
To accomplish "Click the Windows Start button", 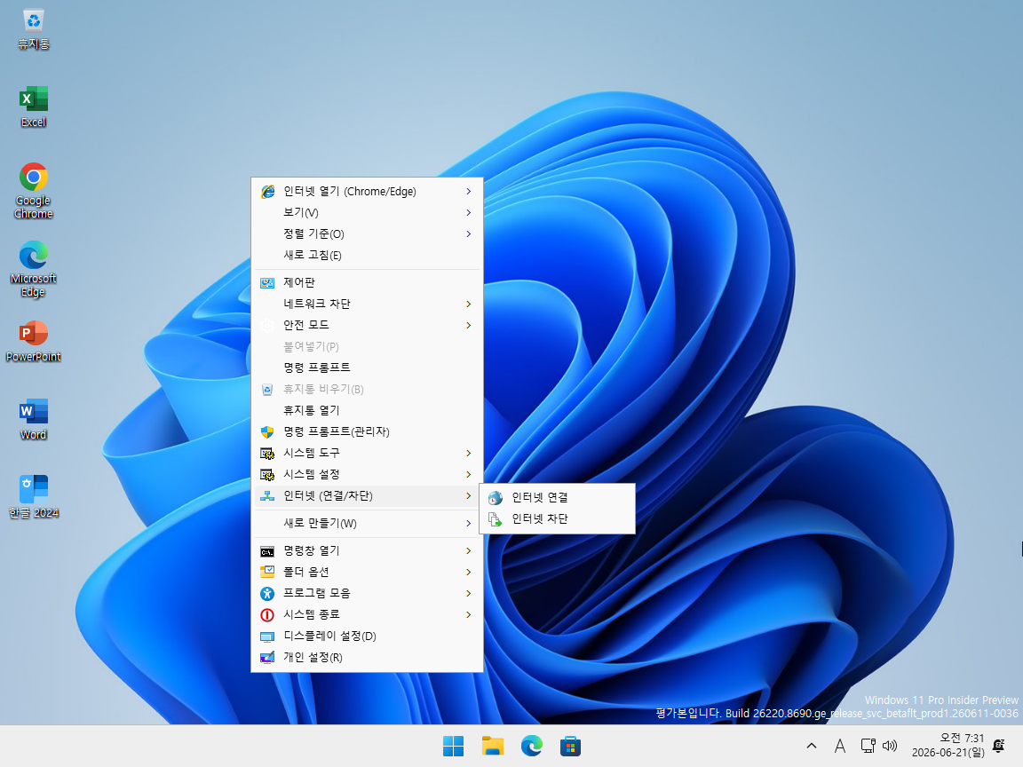I will click(x=453, y=746).
